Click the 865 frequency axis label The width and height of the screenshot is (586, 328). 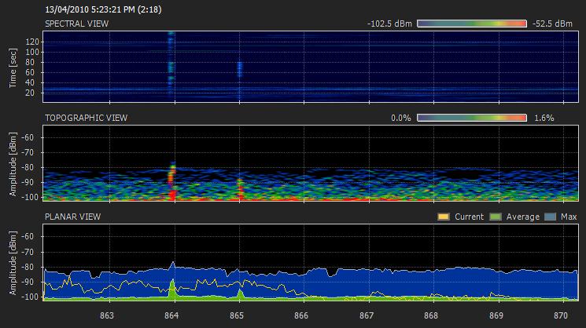coord(237,315)
